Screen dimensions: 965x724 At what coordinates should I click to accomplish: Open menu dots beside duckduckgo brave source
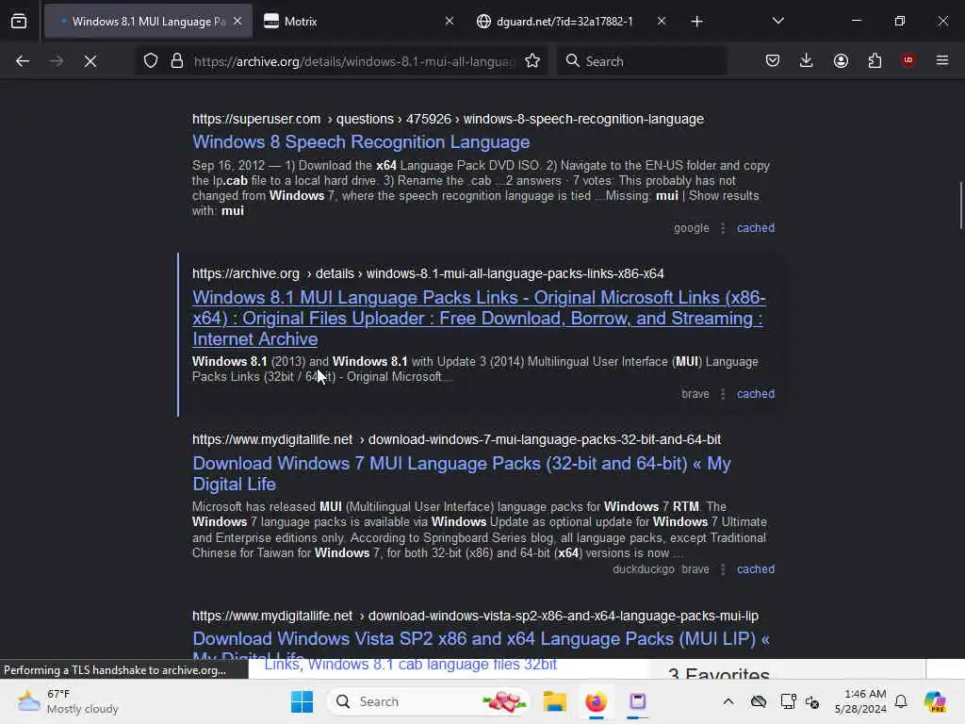723,569
